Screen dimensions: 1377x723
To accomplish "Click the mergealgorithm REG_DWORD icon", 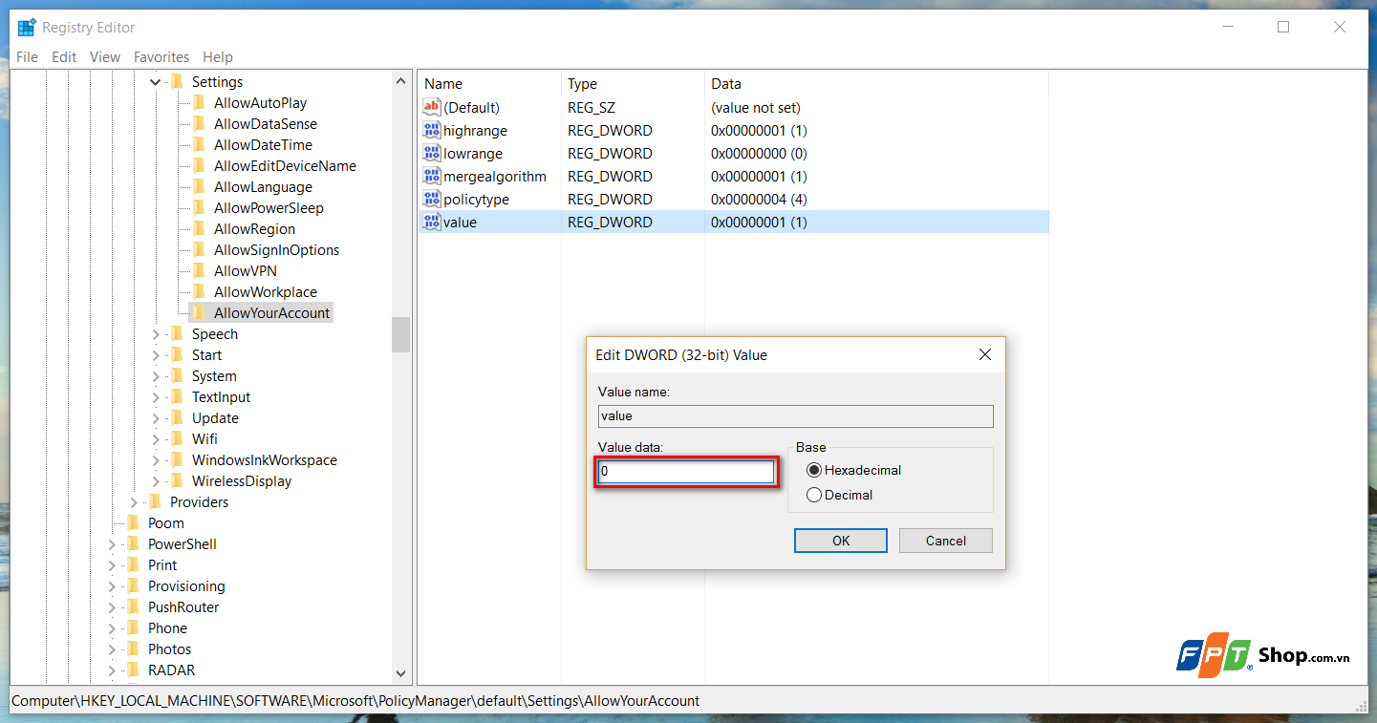I will pyautogui.click(x=431, y=176).
